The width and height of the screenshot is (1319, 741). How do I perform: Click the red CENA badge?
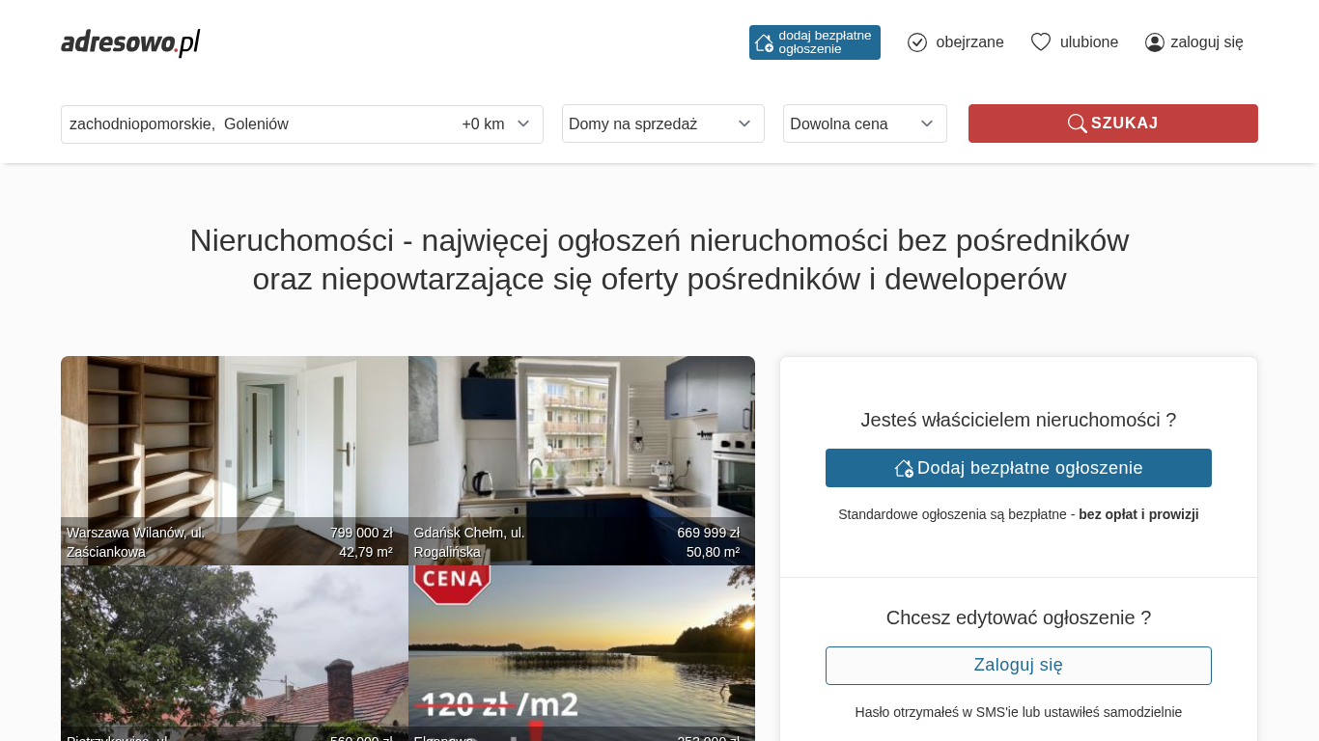click(452, 582)
